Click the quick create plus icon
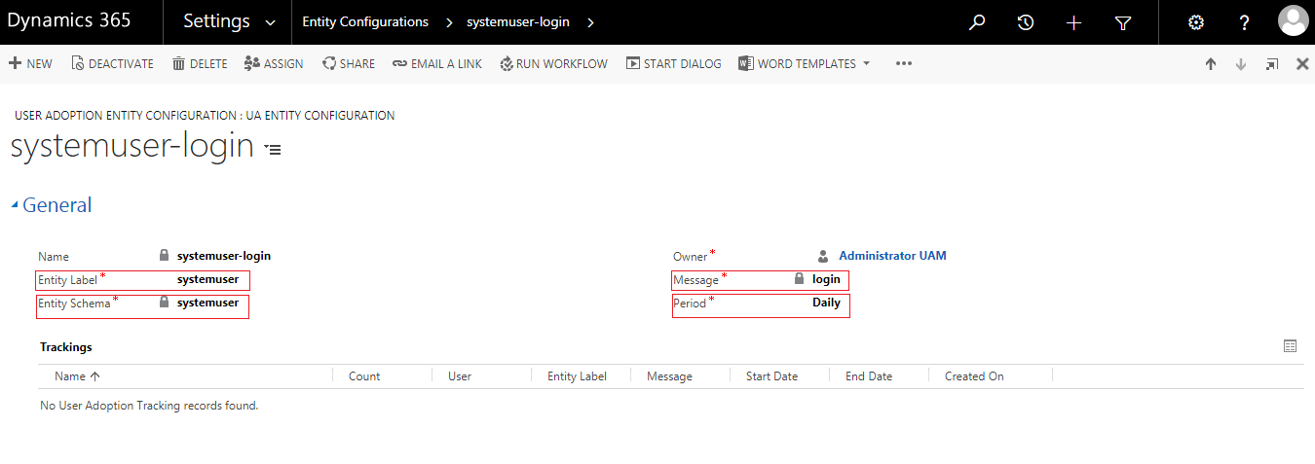Screen dimensions: 1315x464 pos(1074,22)
